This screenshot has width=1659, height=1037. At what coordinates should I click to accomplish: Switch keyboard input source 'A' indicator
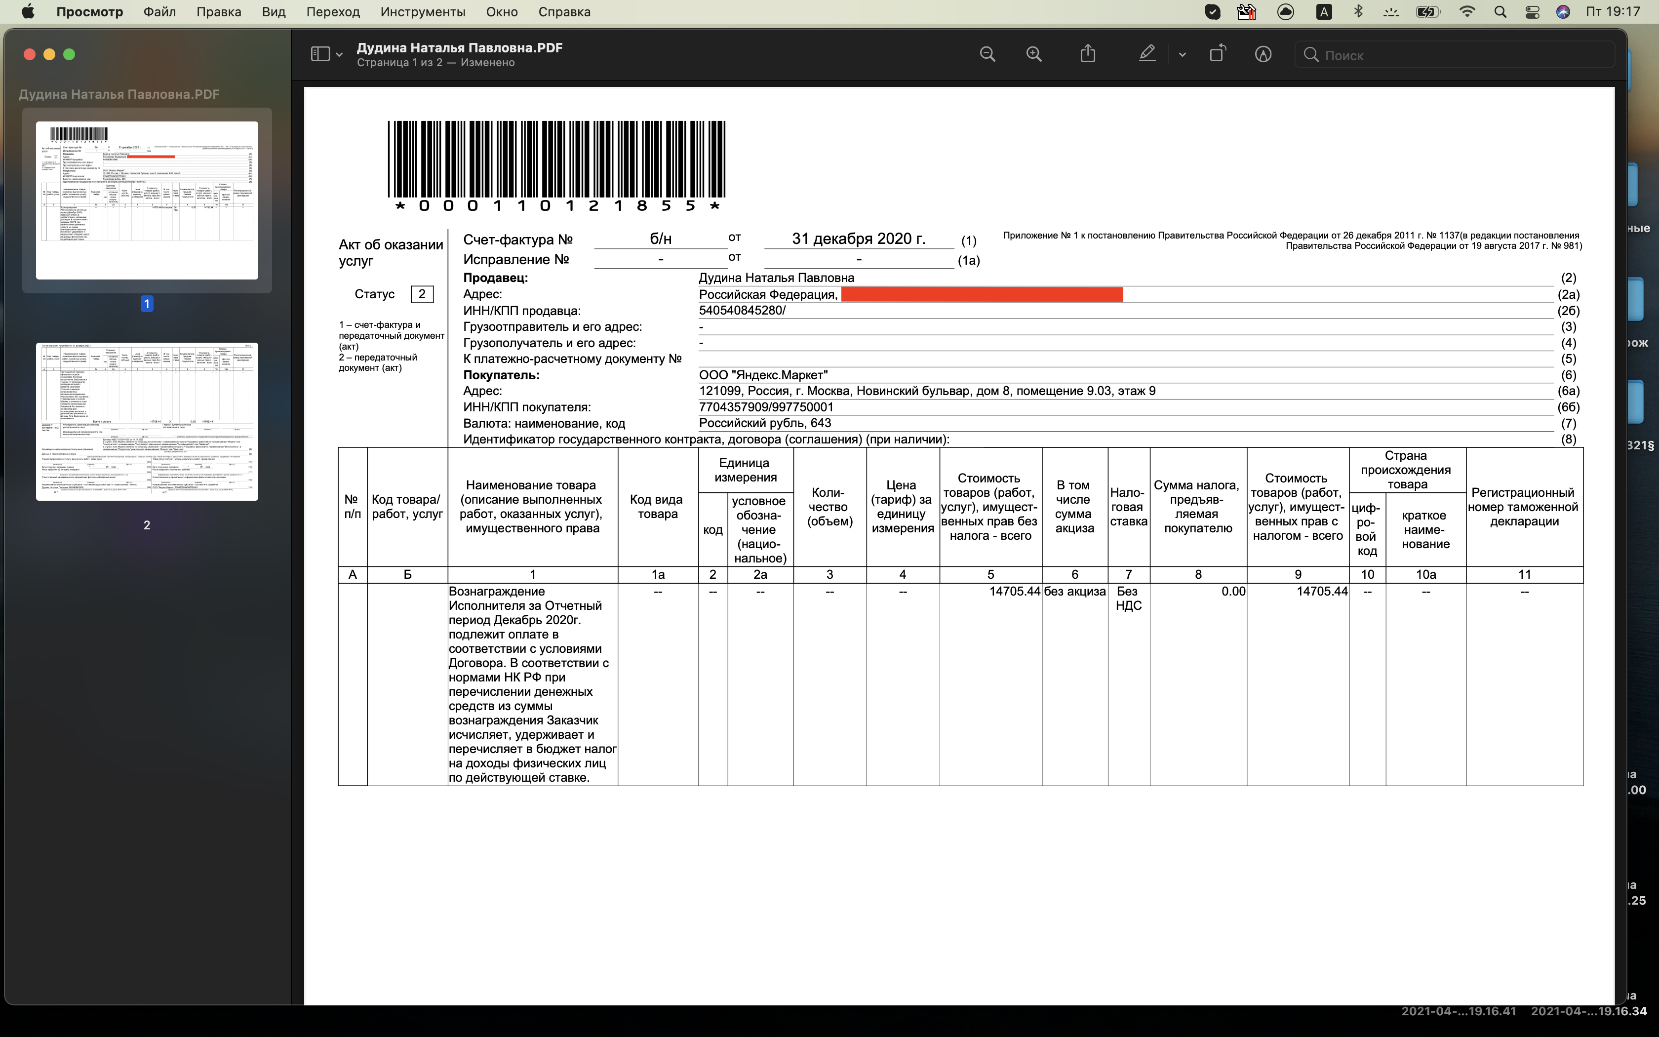coord(1324,12)
